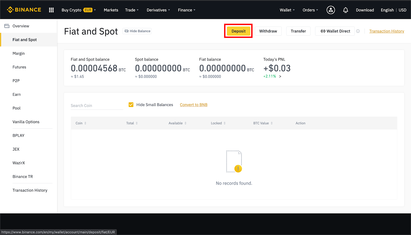The height and width of the screenshot is (235, 411).
Task: Click the Hide Balance eye icon
Action: [127, 31]
